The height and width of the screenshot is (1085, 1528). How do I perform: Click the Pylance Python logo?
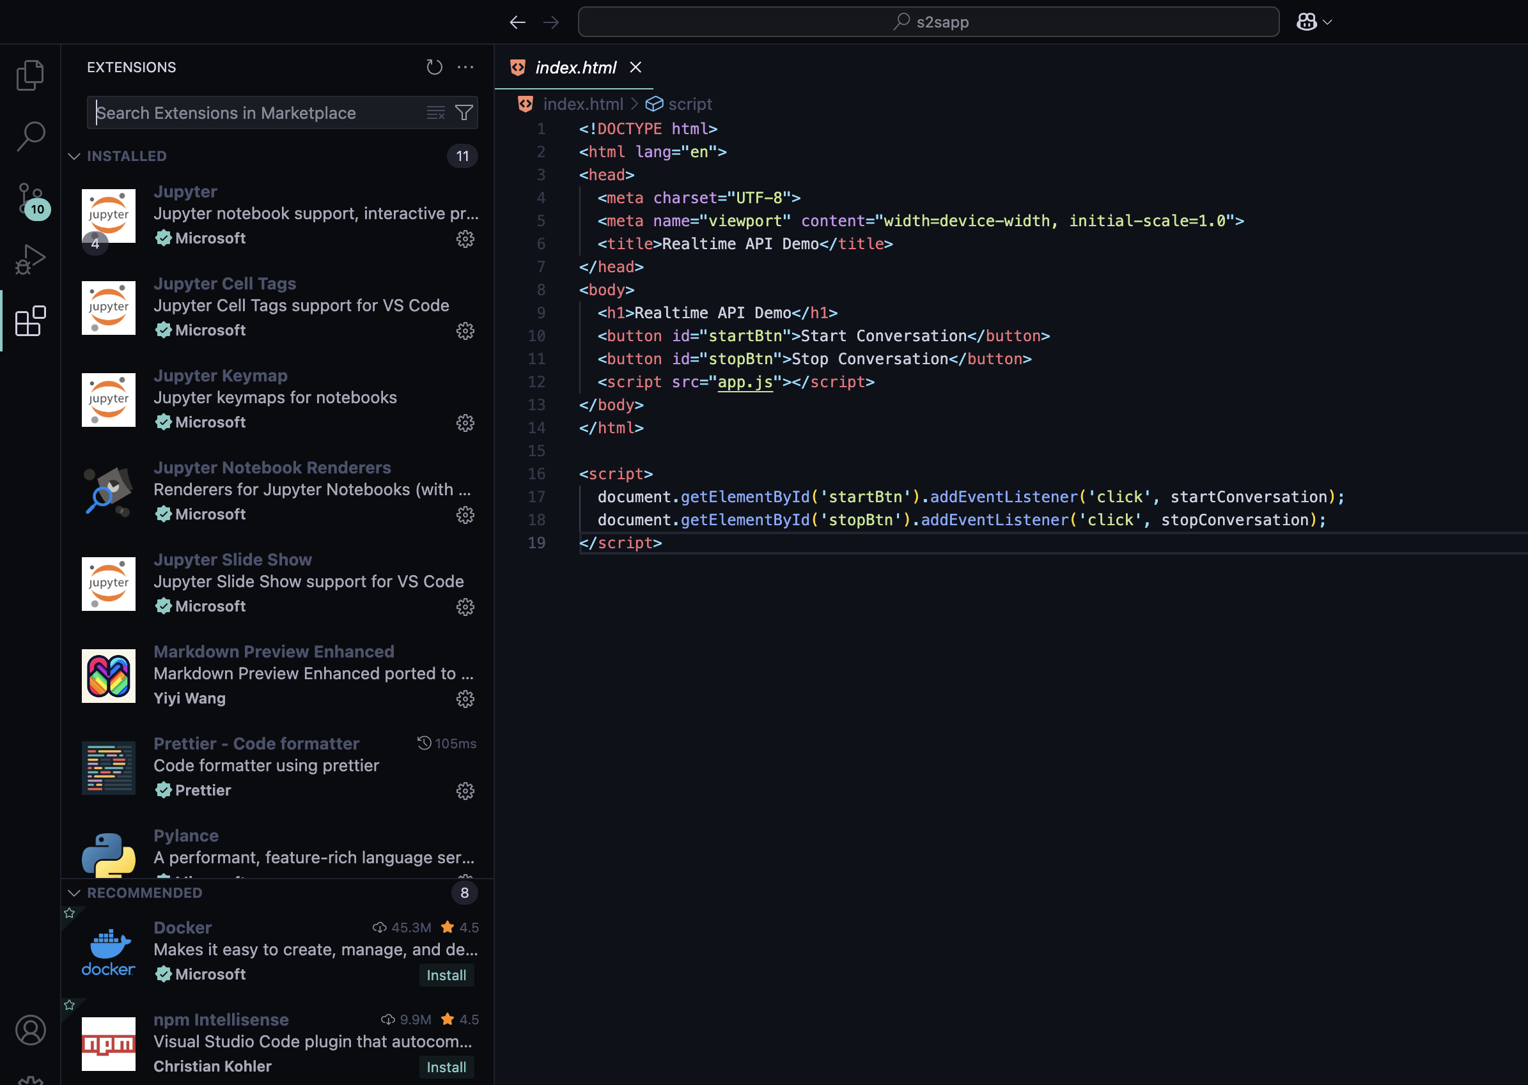pyautogui.click(x=108, y=854)
